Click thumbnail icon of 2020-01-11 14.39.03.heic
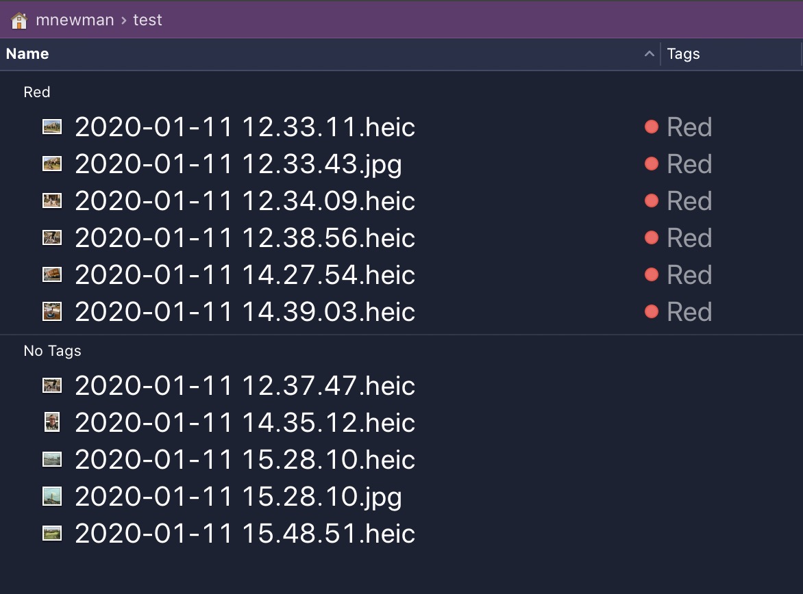 (x=52, y=312)
